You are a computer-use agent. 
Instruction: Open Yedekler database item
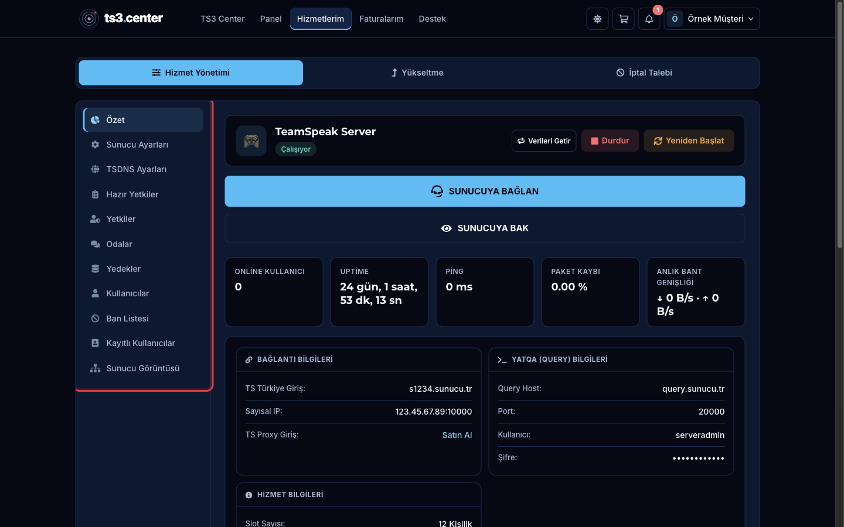pos(143,269)
